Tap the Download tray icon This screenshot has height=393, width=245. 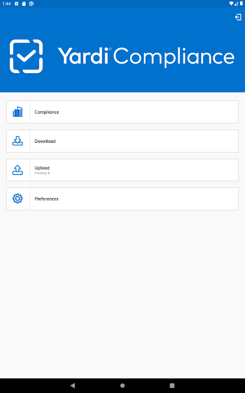(17, 141)
